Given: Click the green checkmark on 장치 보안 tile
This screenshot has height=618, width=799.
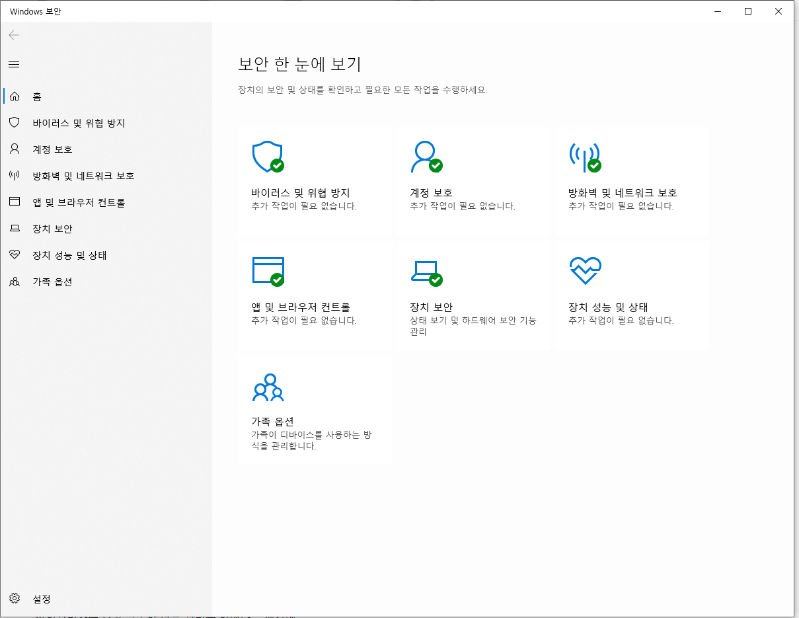Looking at the screenshot, I should click(x=436, y=280).
